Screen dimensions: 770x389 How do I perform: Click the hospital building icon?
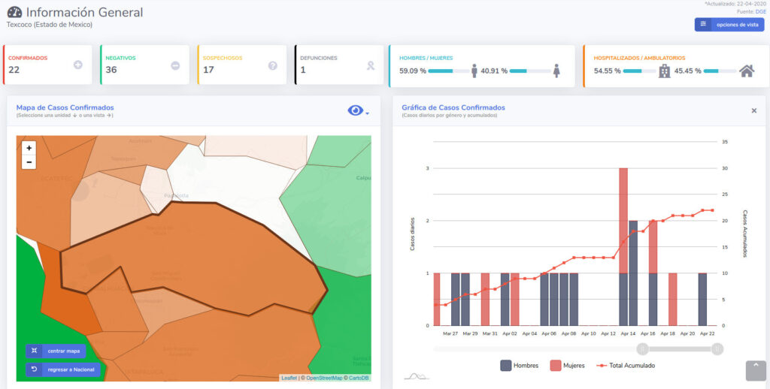(664, 71)
